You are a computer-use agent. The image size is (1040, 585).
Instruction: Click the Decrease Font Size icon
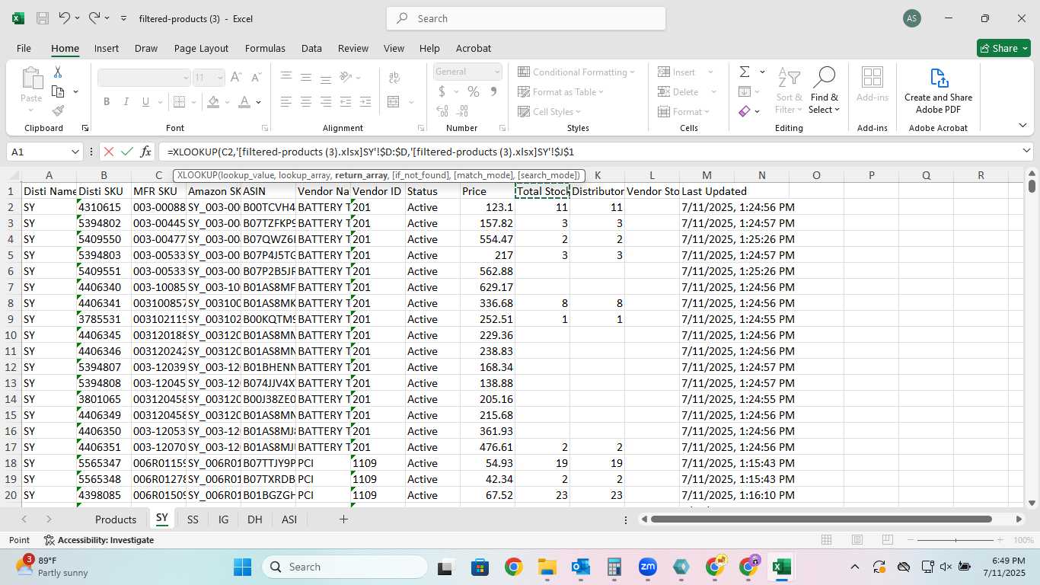pyautogui.click(x=255, y=77)
